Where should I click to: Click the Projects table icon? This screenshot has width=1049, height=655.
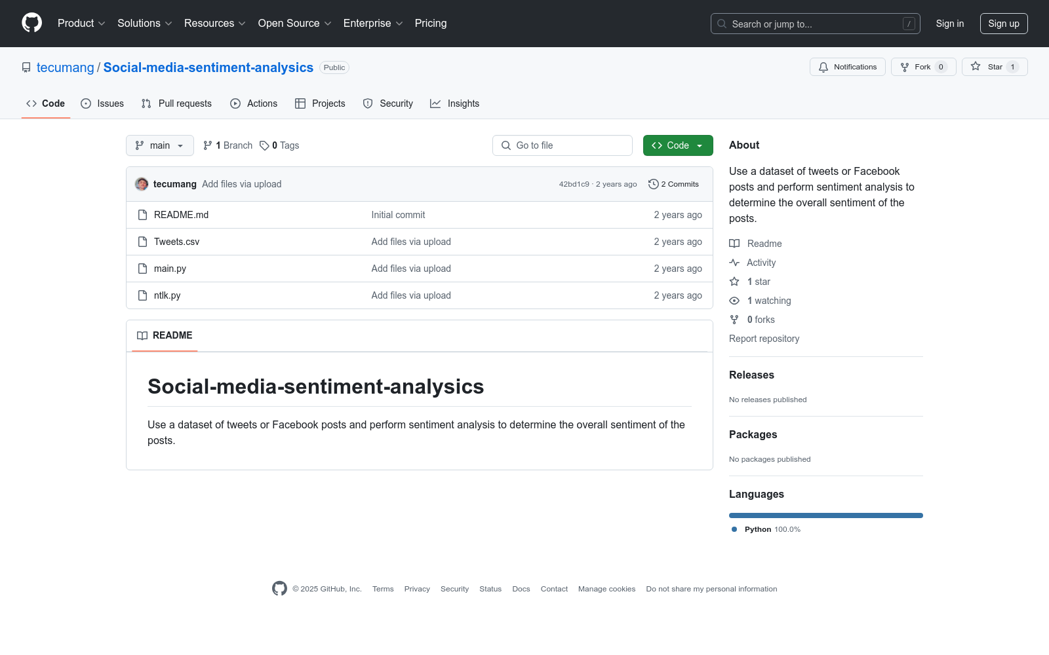pos(300,103)
